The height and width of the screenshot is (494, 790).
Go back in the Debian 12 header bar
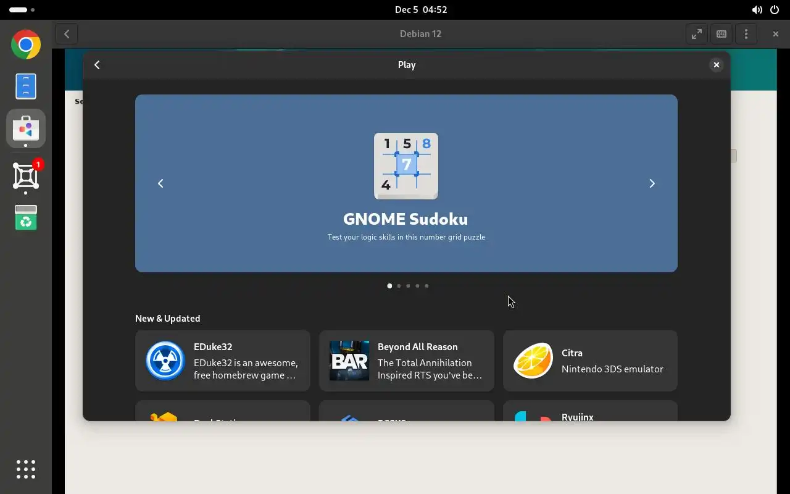point(67,34)
